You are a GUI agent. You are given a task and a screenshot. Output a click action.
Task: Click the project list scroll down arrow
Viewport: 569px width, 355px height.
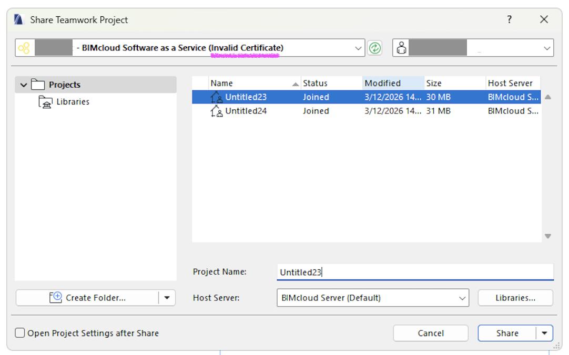[x=548, y=236]
